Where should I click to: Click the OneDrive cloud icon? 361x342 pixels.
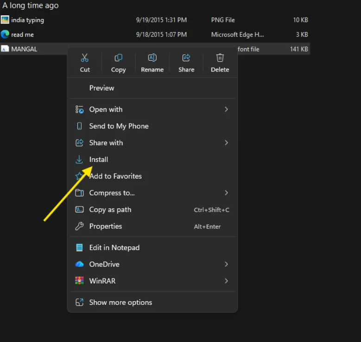coord(80,264)
